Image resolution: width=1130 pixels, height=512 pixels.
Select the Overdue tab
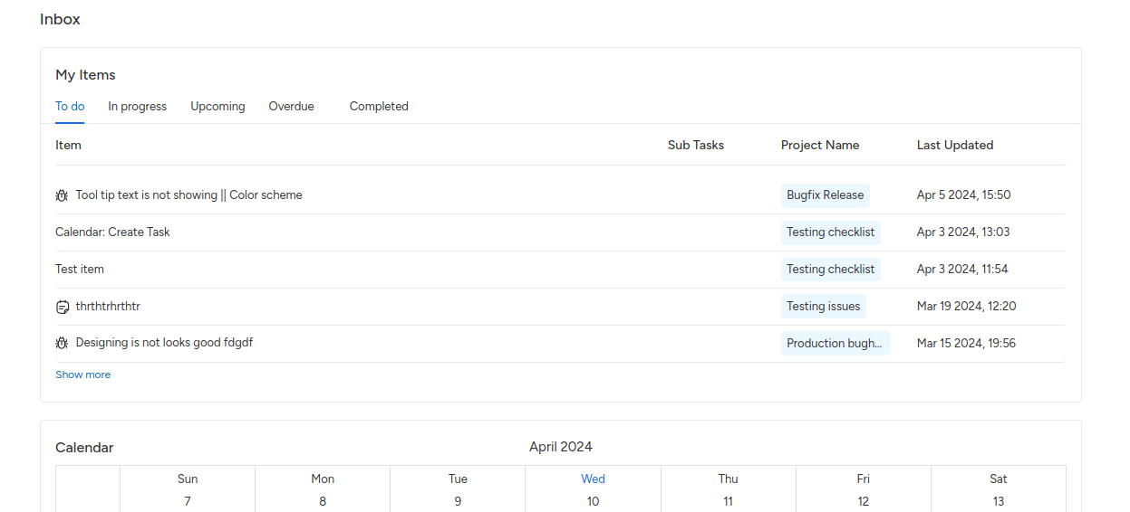[x=291, y=107]
